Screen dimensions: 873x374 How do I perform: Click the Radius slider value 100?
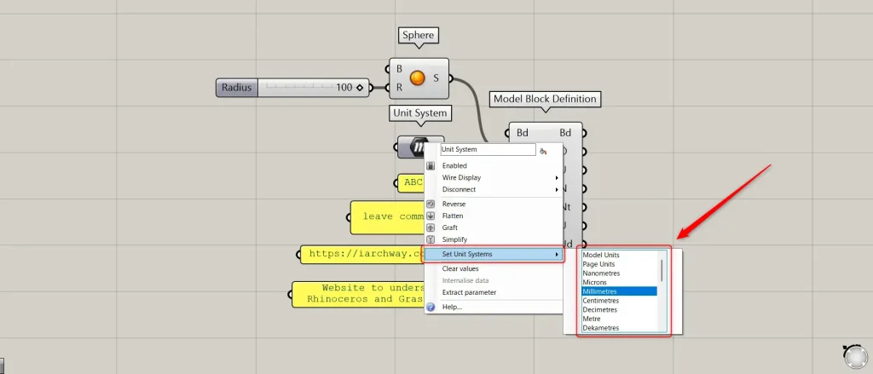(x=344, y=88)
